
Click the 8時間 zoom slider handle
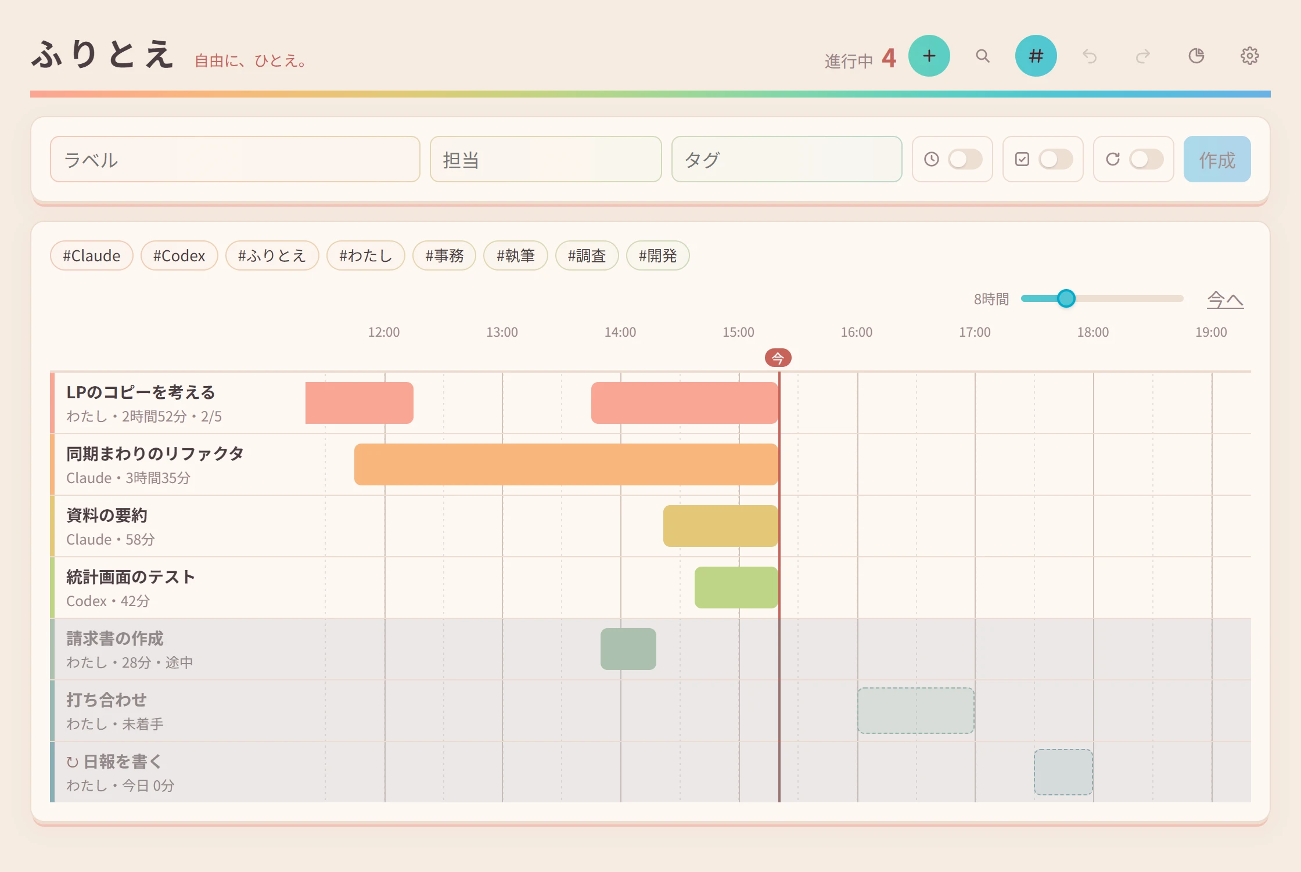point(1066,298)
